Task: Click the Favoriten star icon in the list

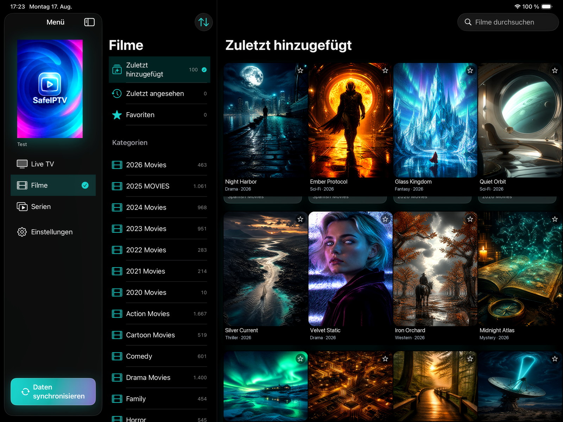Action: click(x=117, y=115)
